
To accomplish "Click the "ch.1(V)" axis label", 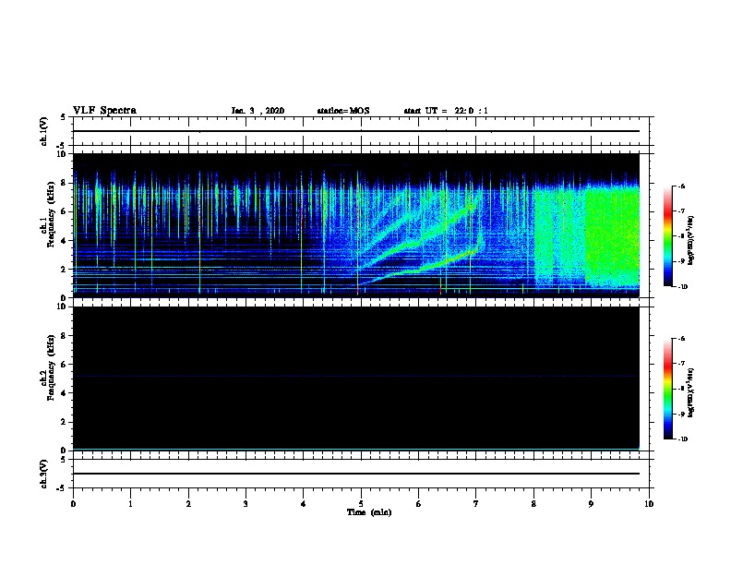I will point(44,131).
